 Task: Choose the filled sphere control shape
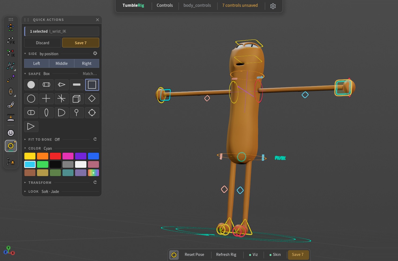31,85
